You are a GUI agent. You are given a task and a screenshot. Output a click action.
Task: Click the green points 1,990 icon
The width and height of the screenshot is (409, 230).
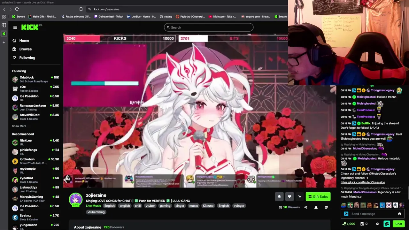344,224
